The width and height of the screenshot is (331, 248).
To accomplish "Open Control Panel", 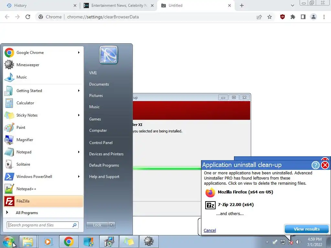I will tap(101, 142).
